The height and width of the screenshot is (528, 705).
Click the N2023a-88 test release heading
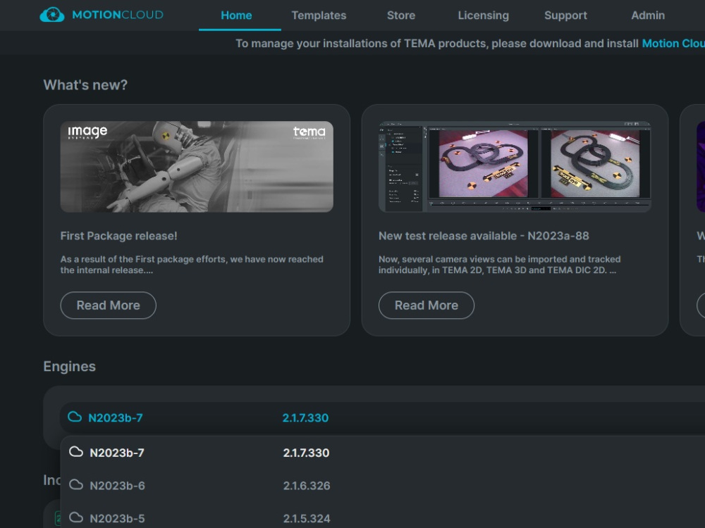(x=484, y=236)
